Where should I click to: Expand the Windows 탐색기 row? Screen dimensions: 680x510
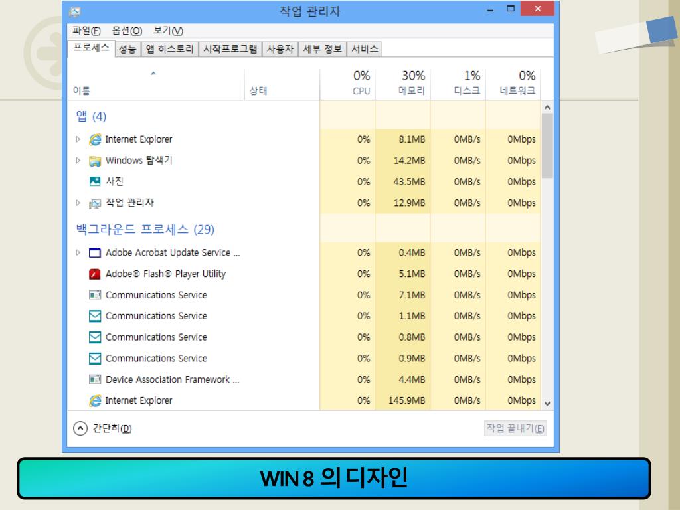pyautogui.click(x=78, y=161)
